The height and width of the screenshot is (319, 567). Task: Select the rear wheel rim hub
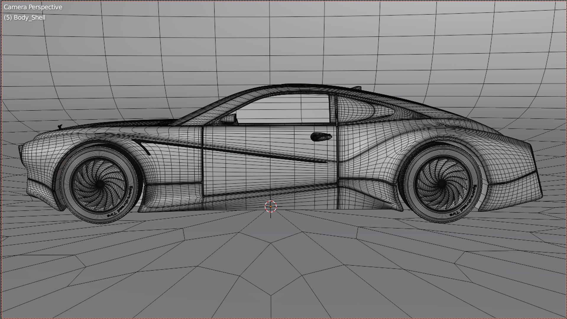click(442, 184)
